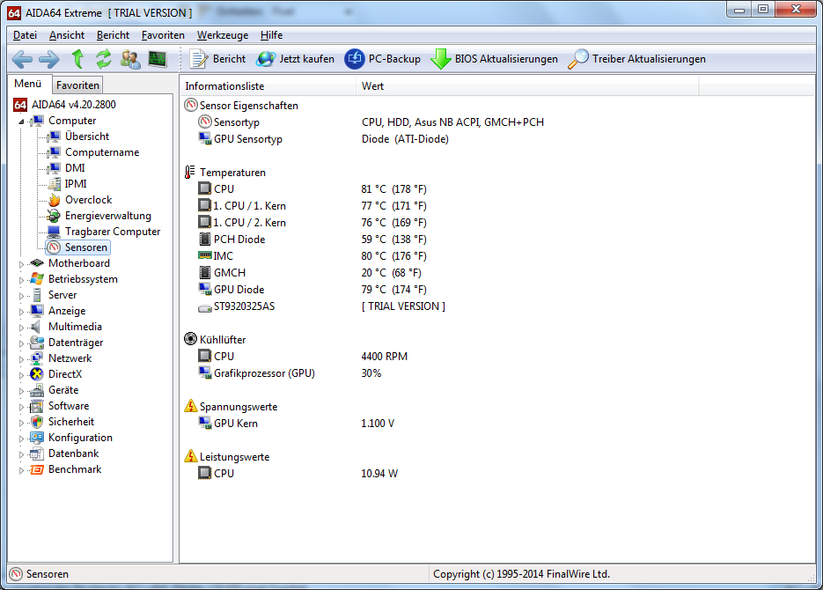Screen dimensions: 823x590
Task: Select the ST9320325AS drive row
Action: pyautogui.click(x=322, y=306)
